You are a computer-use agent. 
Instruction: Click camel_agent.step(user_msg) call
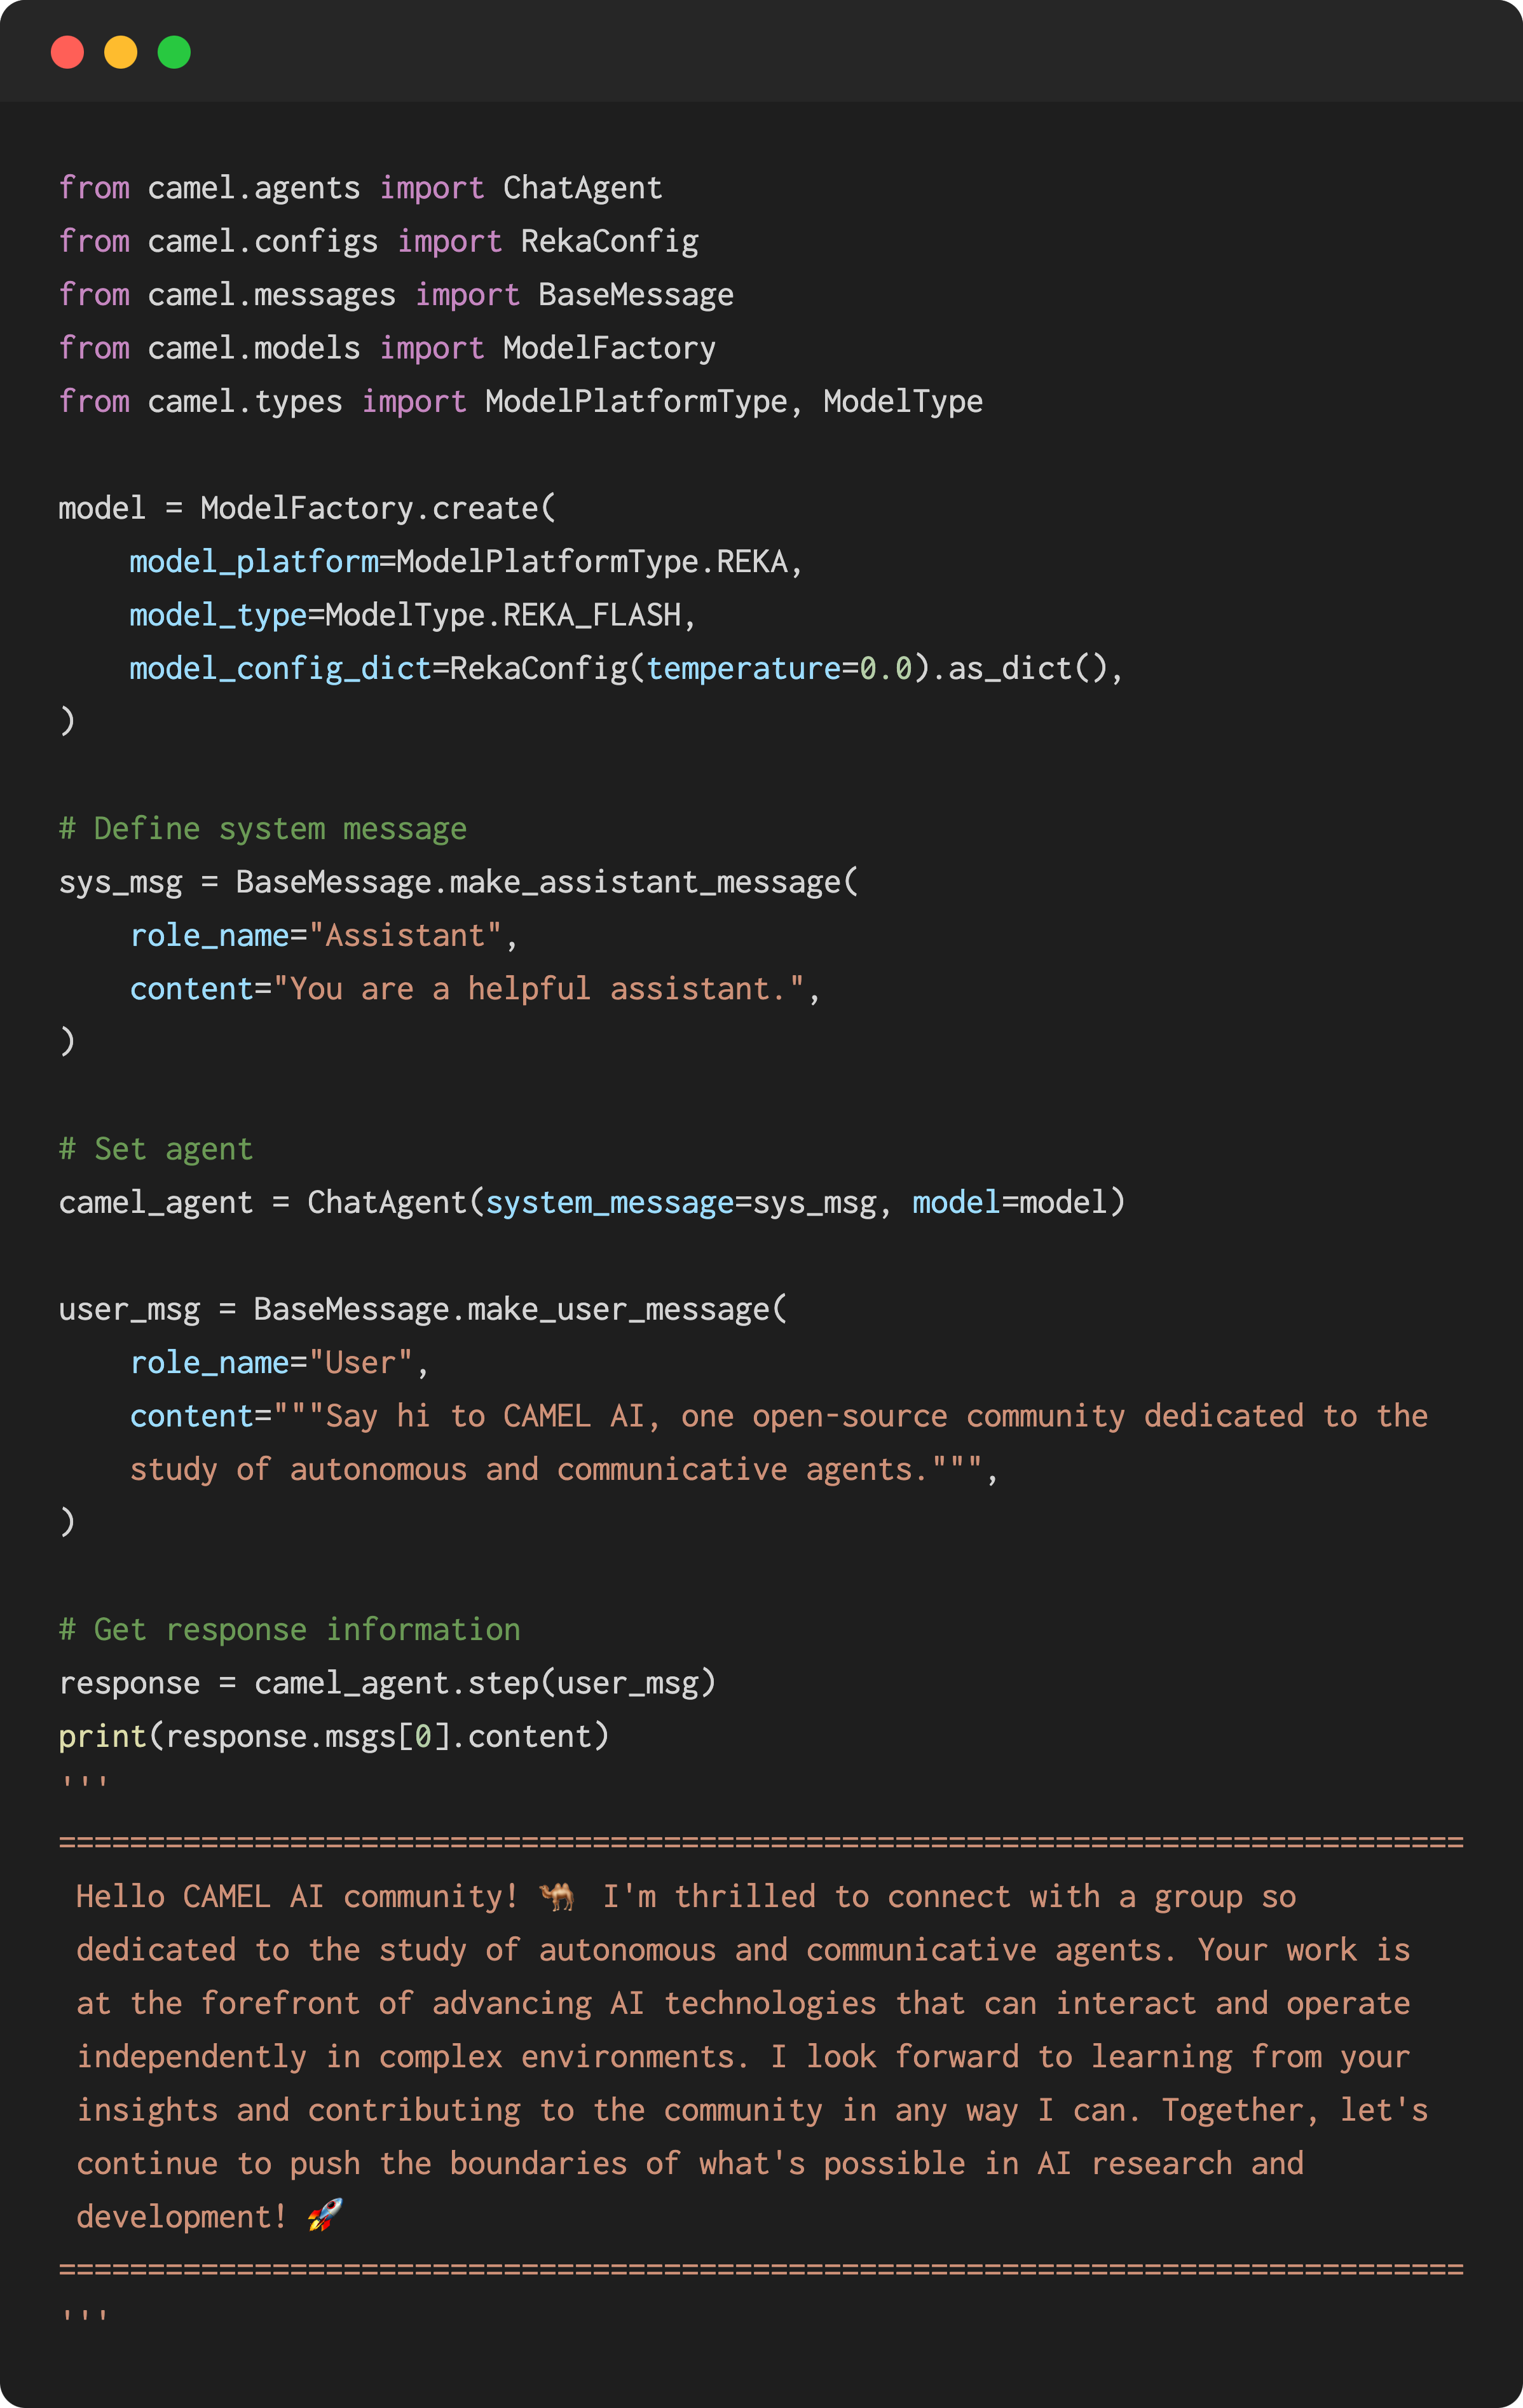point(485,1683)
